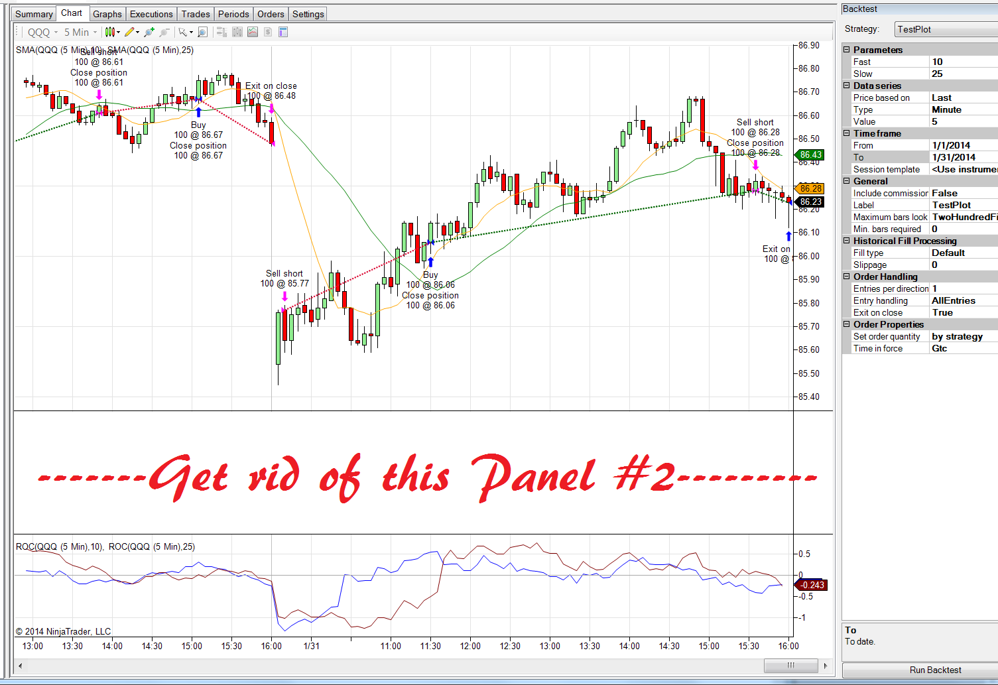Viewport: 998px width, 685px height.
Task: View the Trades tab
Action: (196, 14)
